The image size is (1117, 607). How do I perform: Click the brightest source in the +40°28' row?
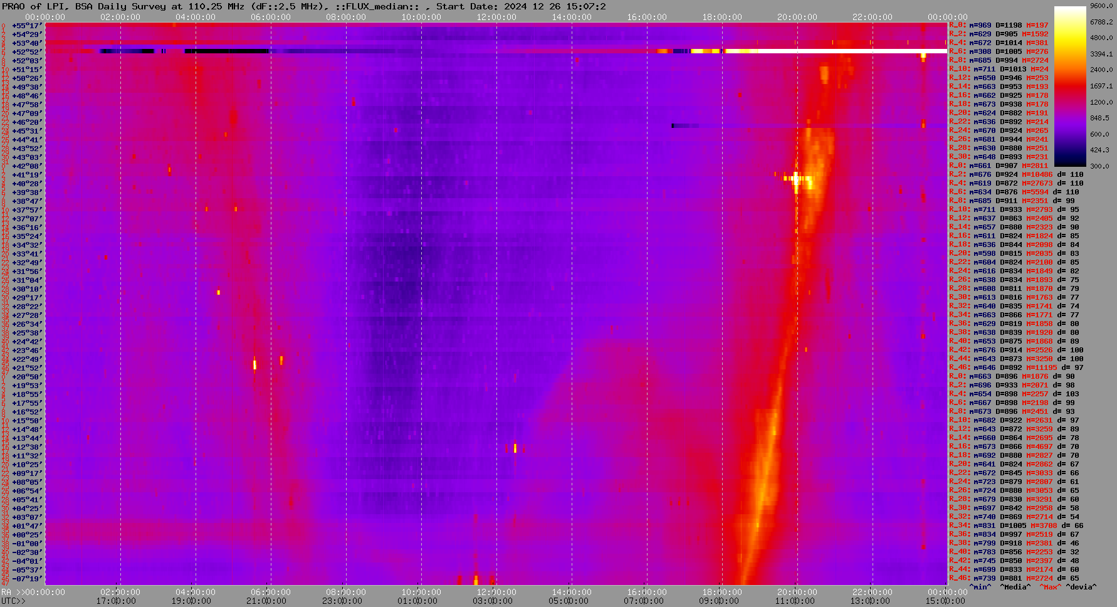coord(796,181)
